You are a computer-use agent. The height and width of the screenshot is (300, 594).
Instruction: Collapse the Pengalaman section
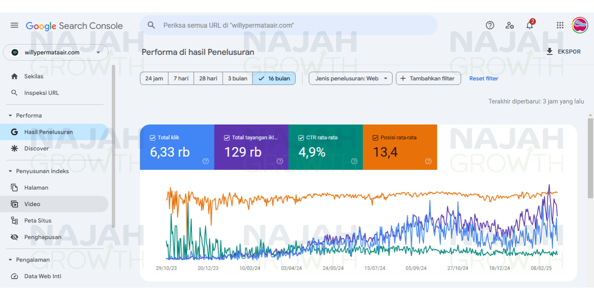[x=10, y=260]
